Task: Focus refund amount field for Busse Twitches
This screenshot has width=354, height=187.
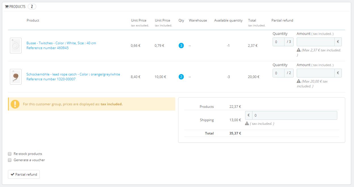Action: (316, 42)
